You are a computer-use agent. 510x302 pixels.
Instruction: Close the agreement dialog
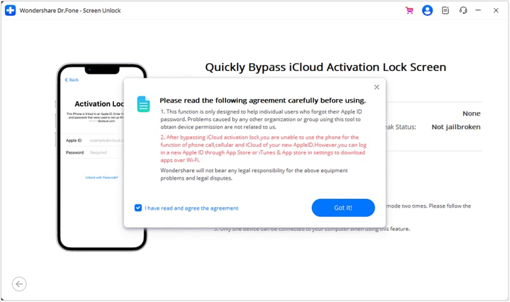point(377,87)
